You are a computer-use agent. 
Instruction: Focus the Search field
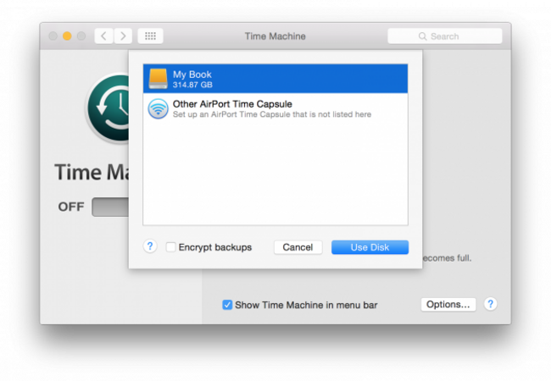pos(445,36)
